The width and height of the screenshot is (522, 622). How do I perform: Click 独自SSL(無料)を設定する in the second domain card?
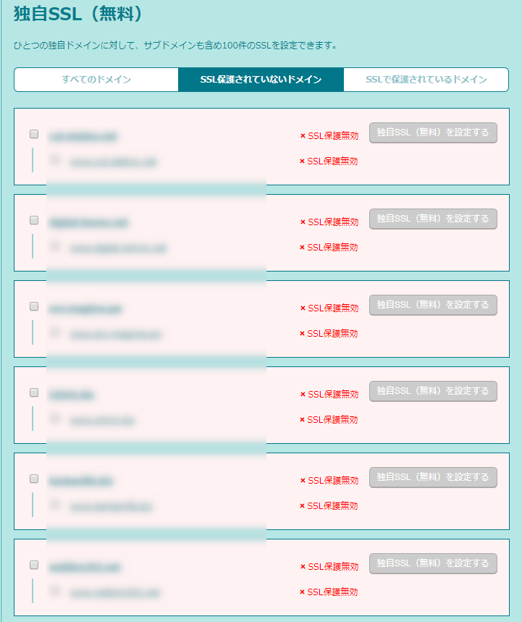click(433, 219)
